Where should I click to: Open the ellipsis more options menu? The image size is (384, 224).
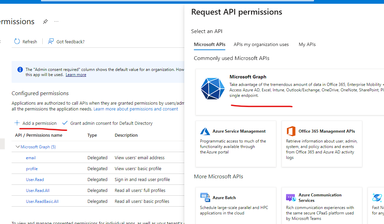(56, 21)
